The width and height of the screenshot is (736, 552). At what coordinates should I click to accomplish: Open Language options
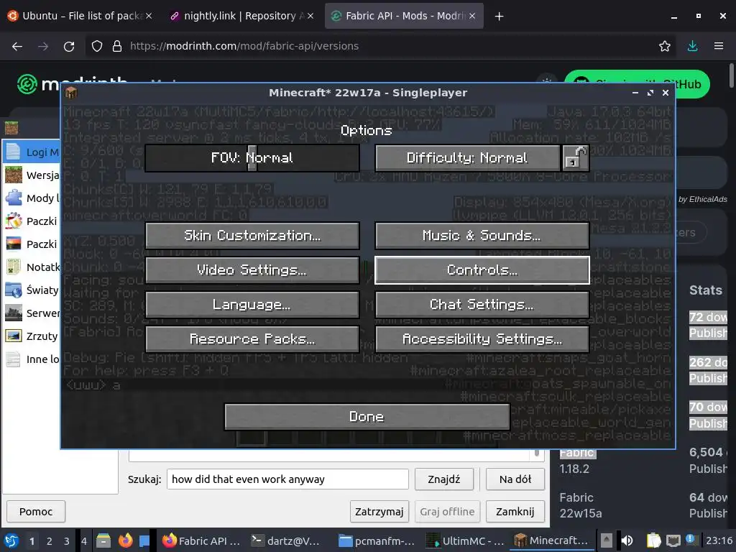252,305
